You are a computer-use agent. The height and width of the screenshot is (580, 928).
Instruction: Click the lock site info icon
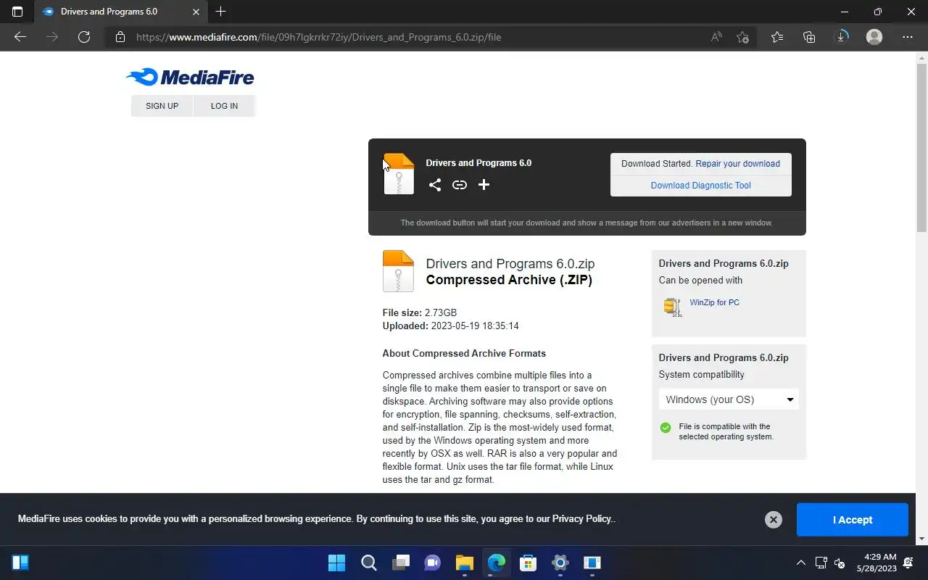click(120, 37)
